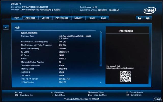
Task: Click the scroll down arrow
Action: [x=101, y=82]
